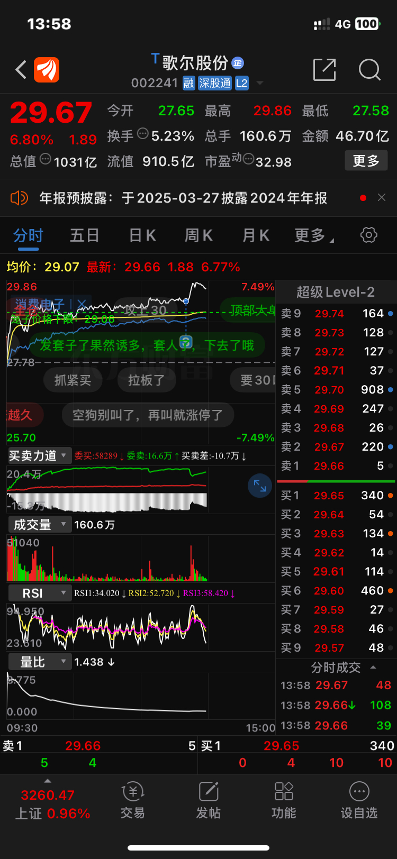Image resolution: width=397 pixels, height=859 pixels.
Task: Tap the L2 level tag
Action: (x=241, y=83)
